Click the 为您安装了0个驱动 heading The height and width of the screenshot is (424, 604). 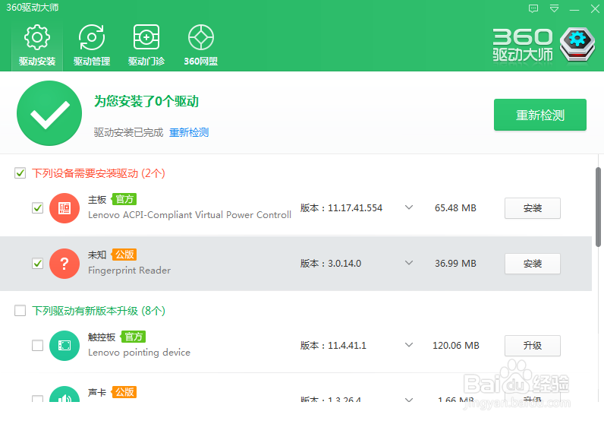pos(146,102)
